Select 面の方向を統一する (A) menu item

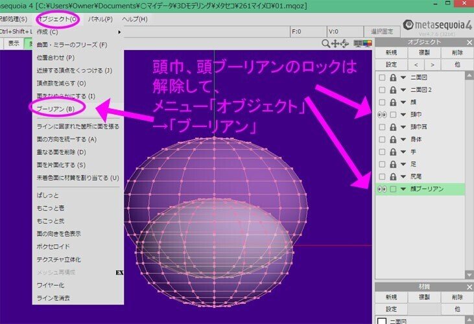[x=78, y=139]
